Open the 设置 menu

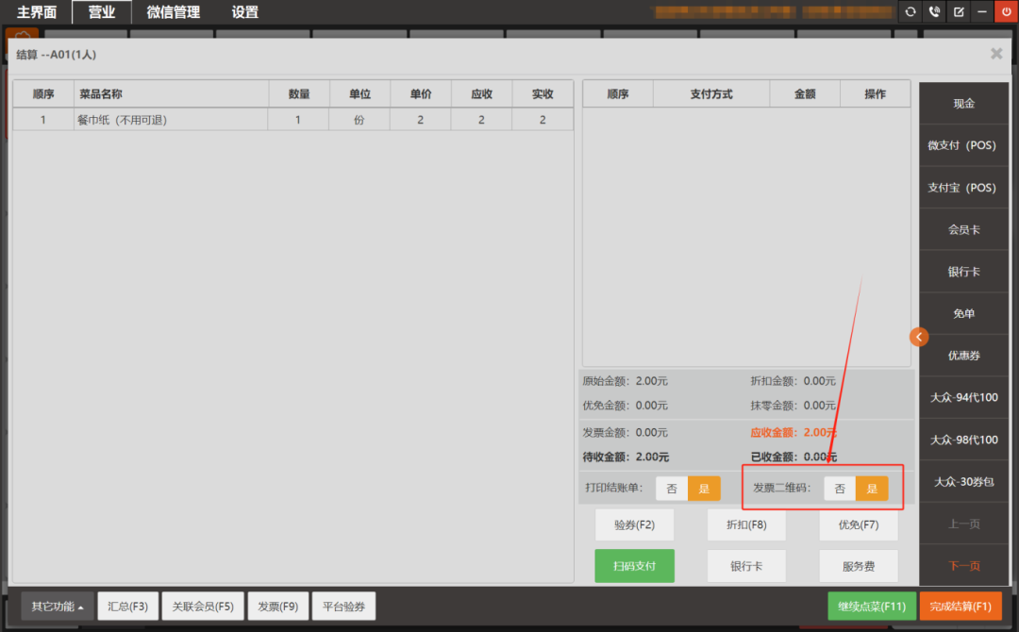[x=245, y=12]
